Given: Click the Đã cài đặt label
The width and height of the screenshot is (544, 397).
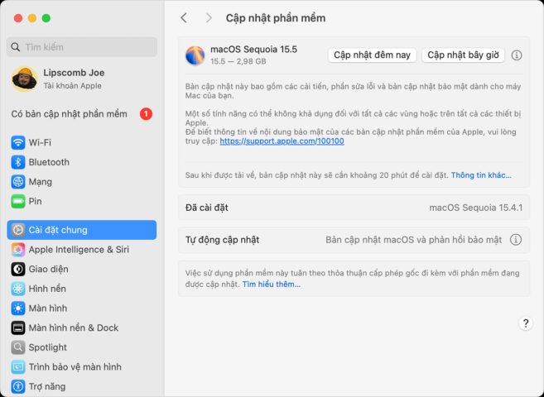Looking at the screenshot, I should pos(206,208).
